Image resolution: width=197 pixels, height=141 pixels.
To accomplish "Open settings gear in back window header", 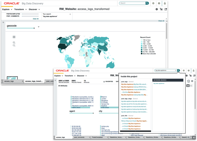I will (153, 3).
